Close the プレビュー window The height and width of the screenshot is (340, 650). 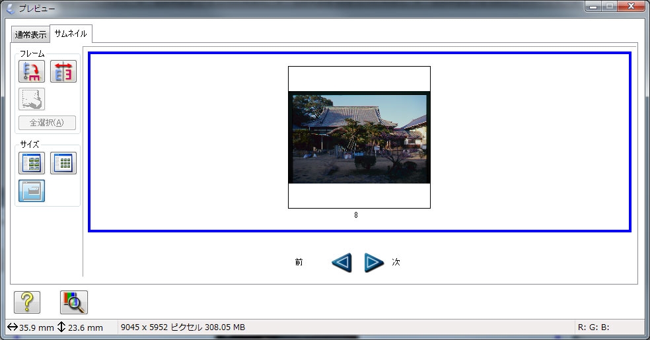(631, 6)
